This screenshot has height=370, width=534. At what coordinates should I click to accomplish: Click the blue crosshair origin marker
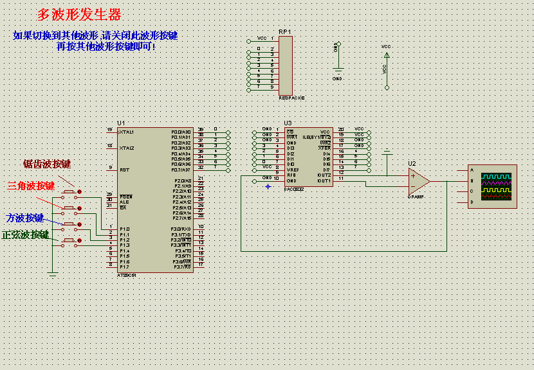(268, 186)
